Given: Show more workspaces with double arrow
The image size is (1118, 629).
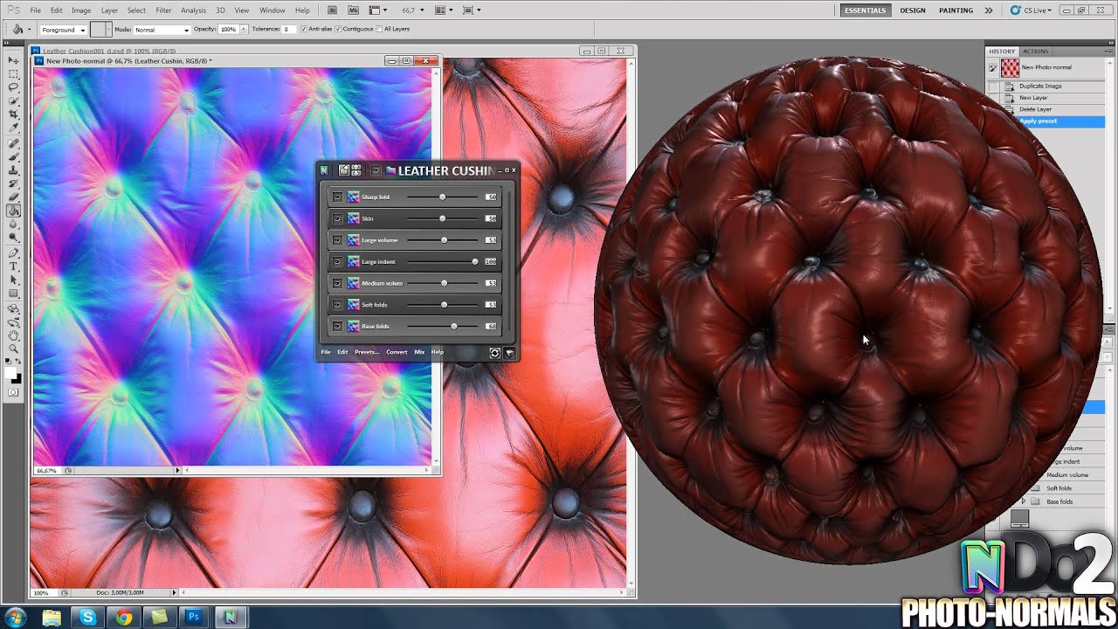Looking at the screenshot, I should (989, 10).
